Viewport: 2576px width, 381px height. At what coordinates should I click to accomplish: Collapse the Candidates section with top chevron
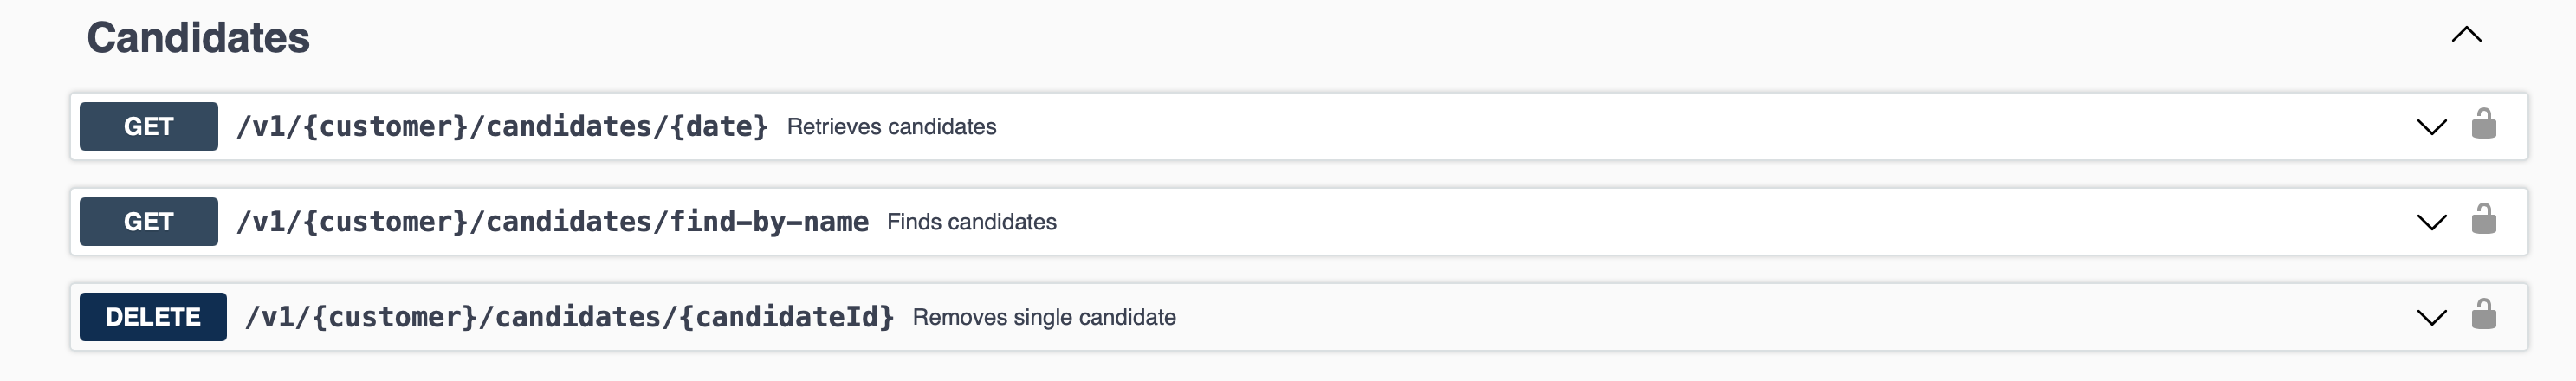tap(2466, 35)
